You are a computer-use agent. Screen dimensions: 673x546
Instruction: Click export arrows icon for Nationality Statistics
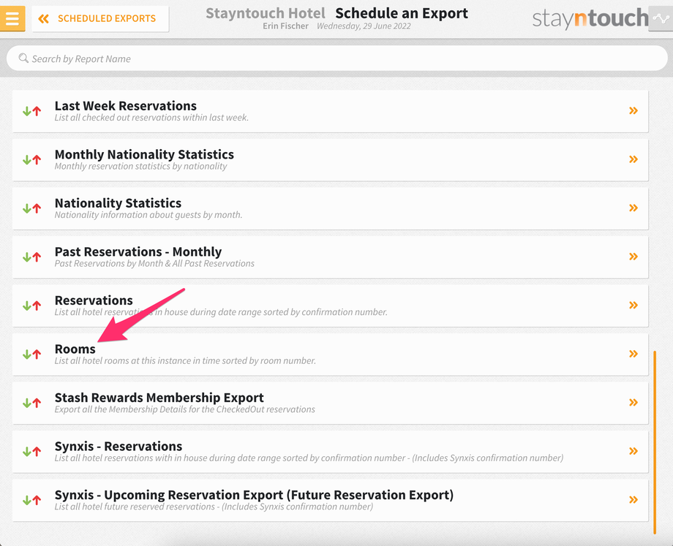(x=31, y=208)
